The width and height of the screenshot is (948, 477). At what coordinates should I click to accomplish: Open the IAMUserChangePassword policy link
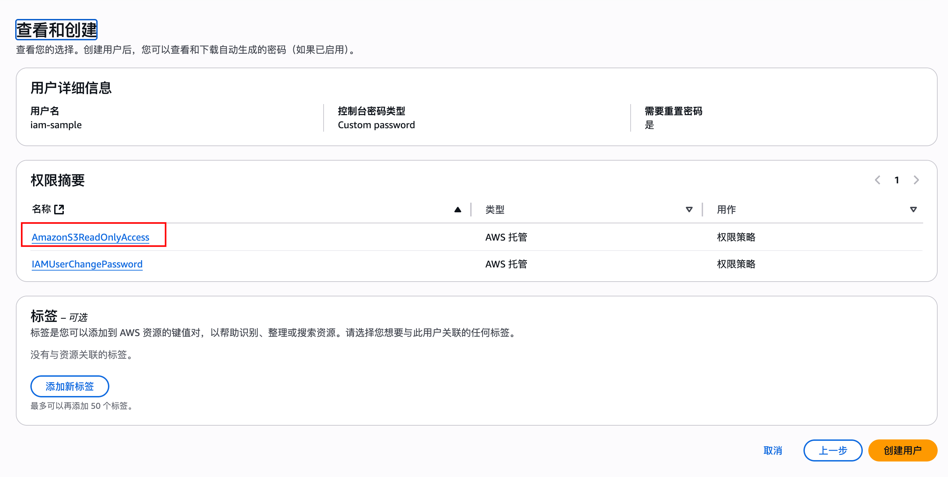87,264
